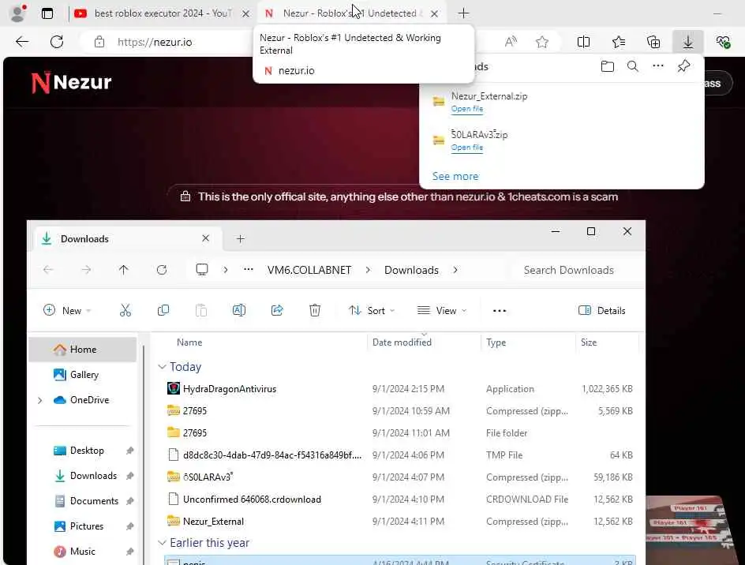This screenshot has width=745, height=565.
Task: Open See more options in Explorer toolbar
Action: click(x=500, y=311)
